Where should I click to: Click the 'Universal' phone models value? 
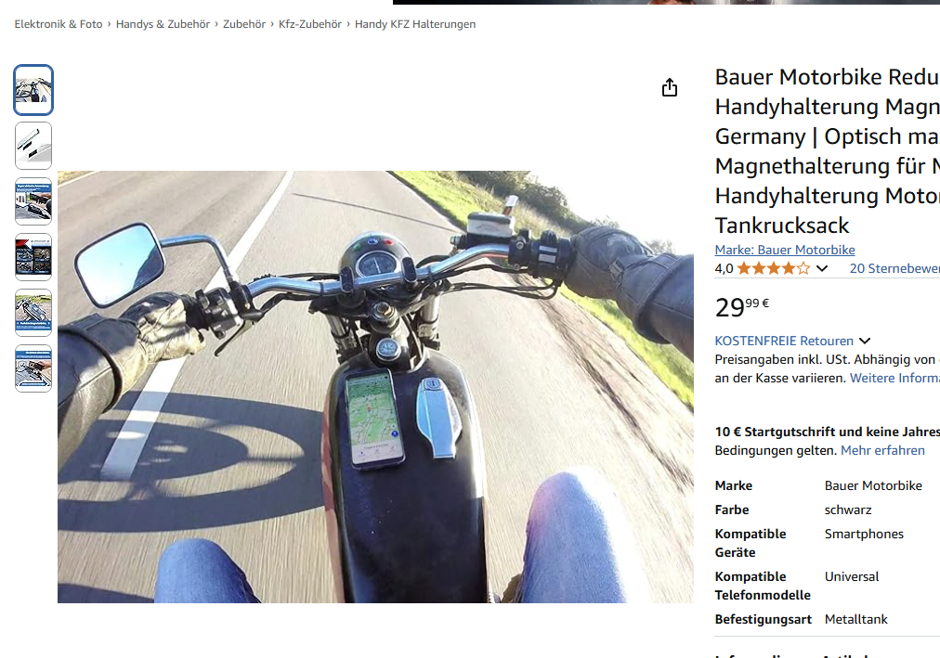[x=851, y=576]
